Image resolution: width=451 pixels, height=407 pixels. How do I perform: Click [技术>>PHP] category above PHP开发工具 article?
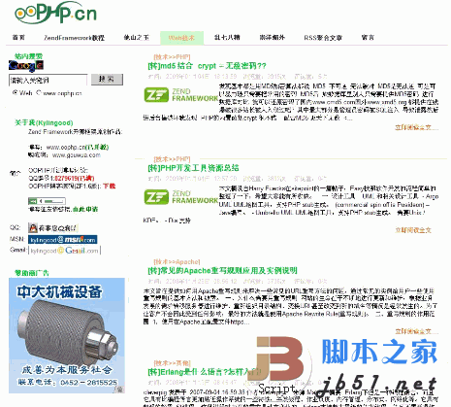[x=172, y=159]
